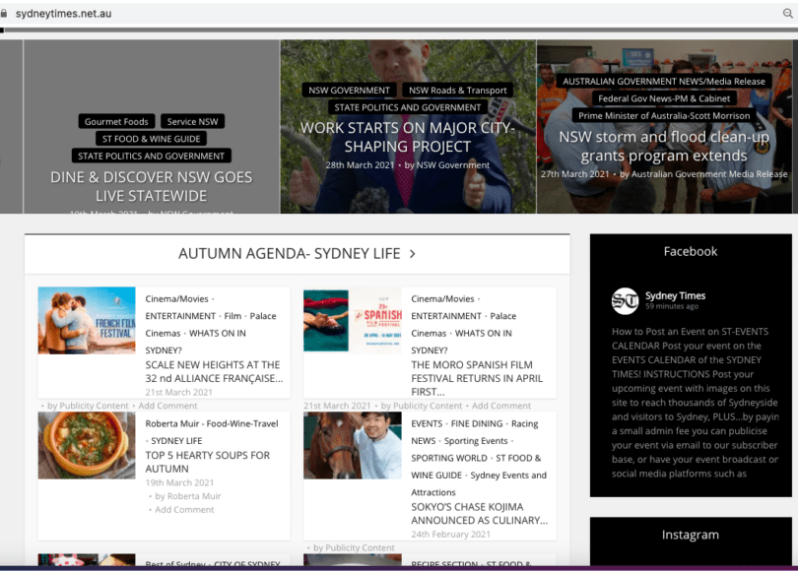
Task: Open the hearty soup bowl thumbnail
Action: pyautogui.click(x=87, y=445)
